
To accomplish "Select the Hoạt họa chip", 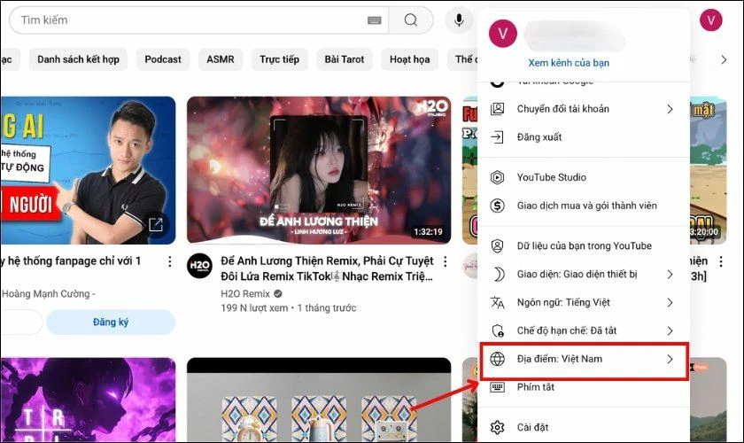I will (x=409, y=59).
